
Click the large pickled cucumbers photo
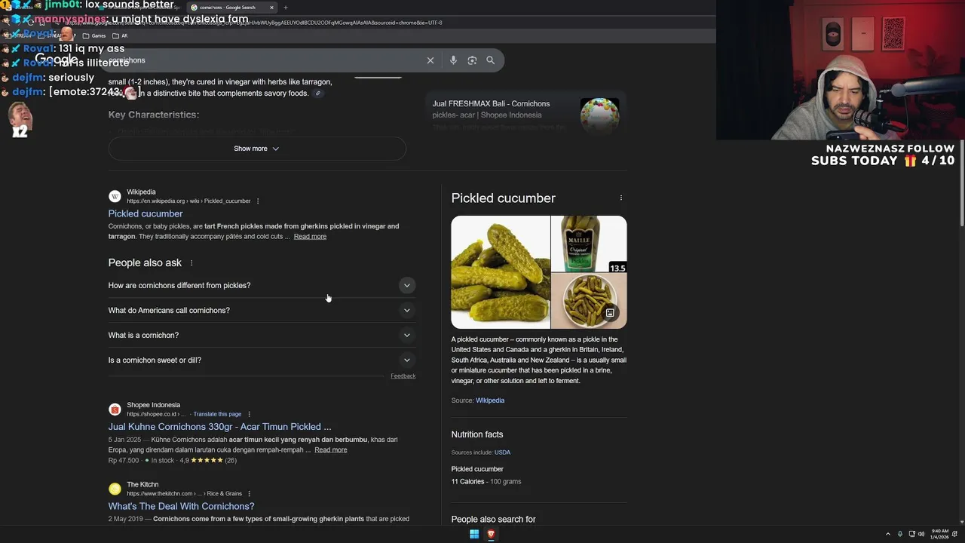coord(501,272)
